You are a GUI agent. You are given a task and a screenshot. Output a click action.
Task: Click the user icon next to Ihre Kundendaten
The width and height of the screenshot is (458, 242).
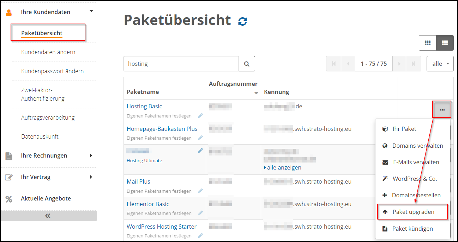(8, 12)
